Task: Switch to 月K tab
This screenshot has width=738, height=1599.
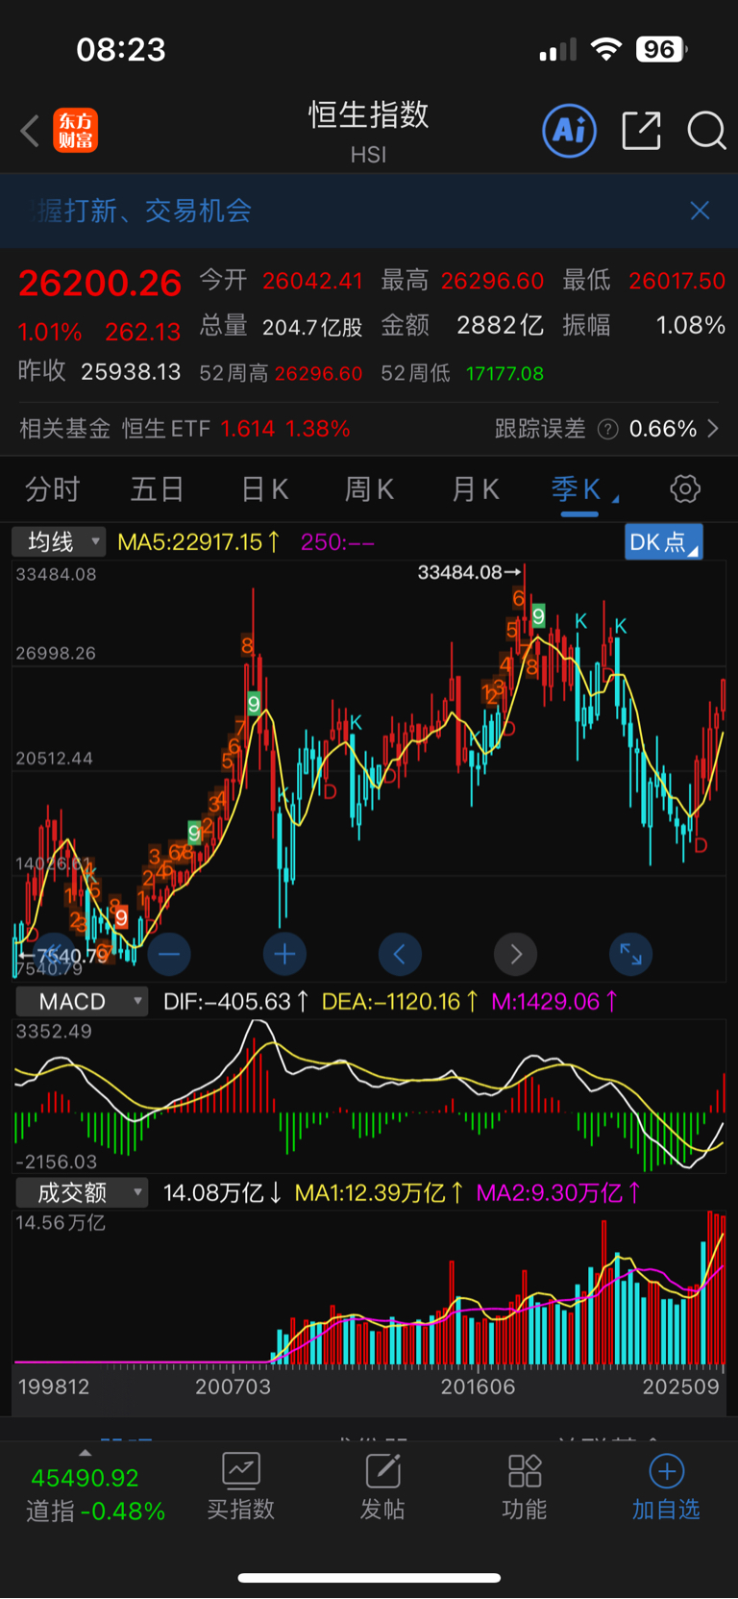Action: click(475, 489)
